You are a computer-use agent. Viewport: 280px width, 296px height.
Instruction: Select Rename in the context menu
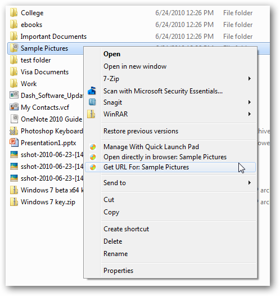pos(115,254)
